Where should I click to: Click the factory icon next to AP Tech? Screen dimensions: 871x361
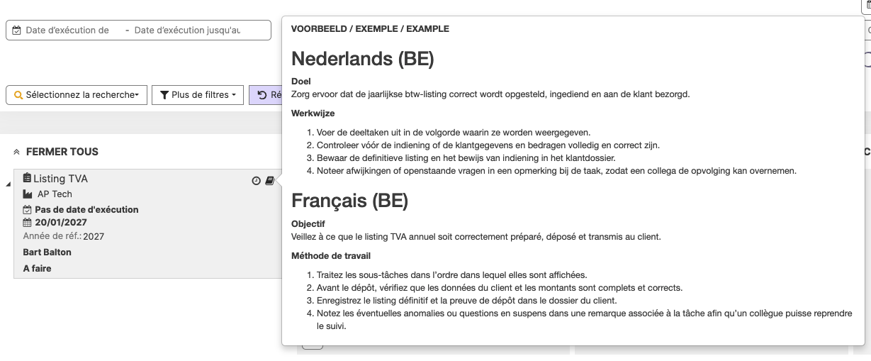[28, 194]
